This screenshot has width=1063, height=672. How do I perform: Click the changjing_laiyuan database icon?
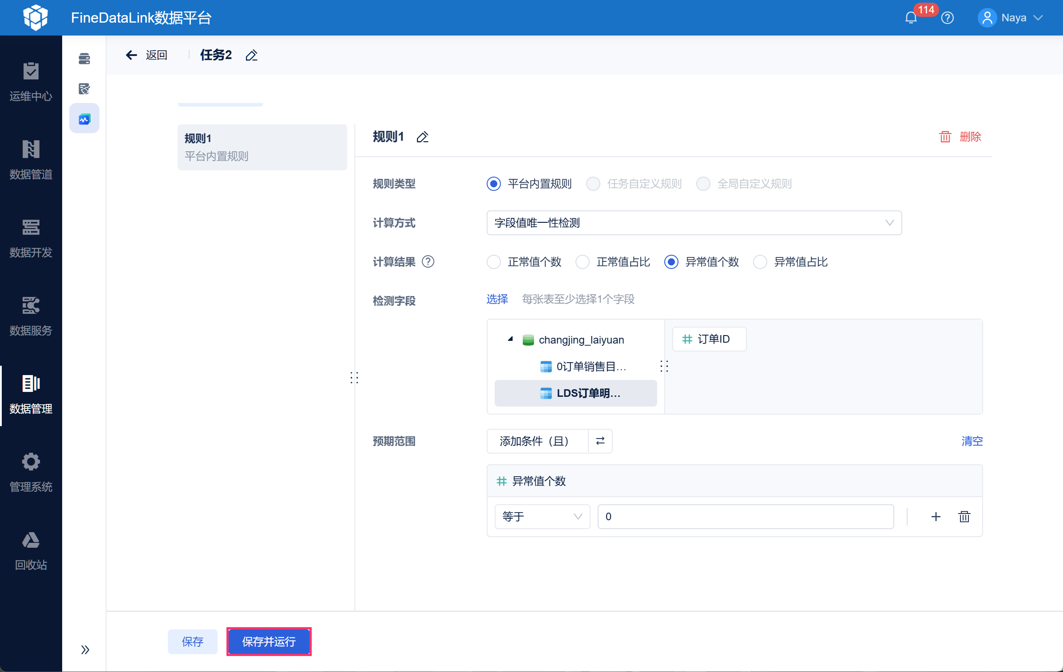coord(528,340)
